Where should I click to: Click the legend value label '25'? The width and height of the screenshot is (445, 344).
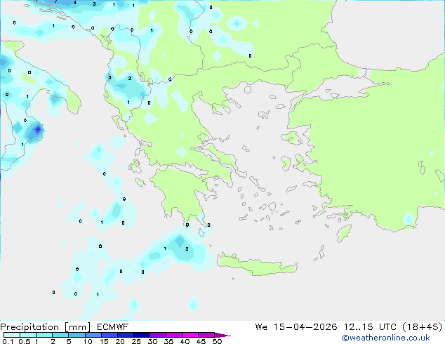pos(136,341)
